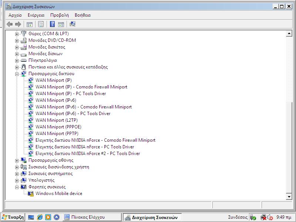Image resolution: width=296 pixels, height=222 pixels.
Task: Select WAN Miniport (IPv6) - PC Tools Driver
Action: [x=73, y=114]
